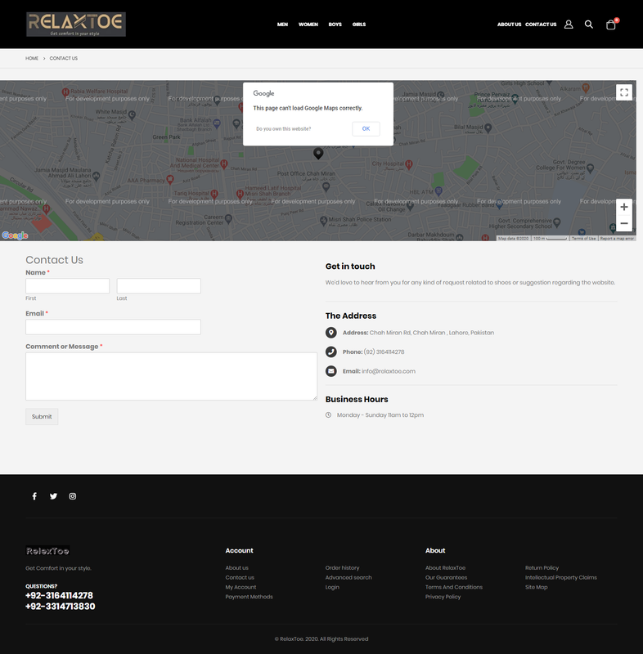Open Order history footer link
This screenshot has height=654, width=643.
click(x=342, y=568)
